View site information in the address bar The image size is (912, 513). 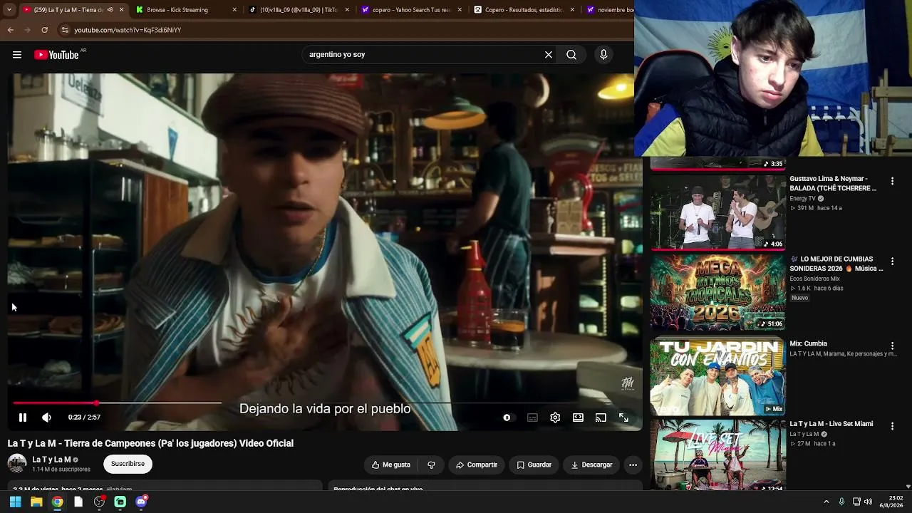click(65, 30)
